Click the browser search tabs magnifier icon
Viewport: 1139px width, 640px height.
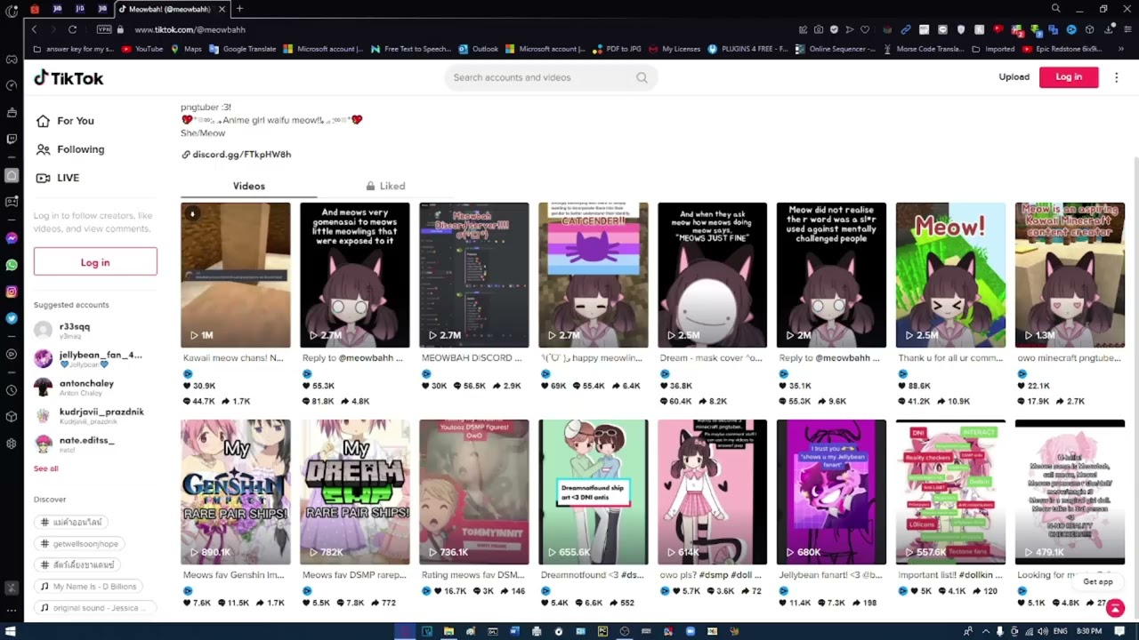[x=1055, y=9]
